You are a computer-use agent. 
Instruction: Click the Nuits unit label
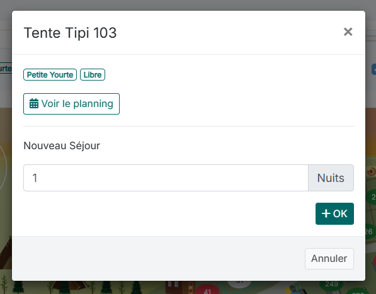[331, 178]
